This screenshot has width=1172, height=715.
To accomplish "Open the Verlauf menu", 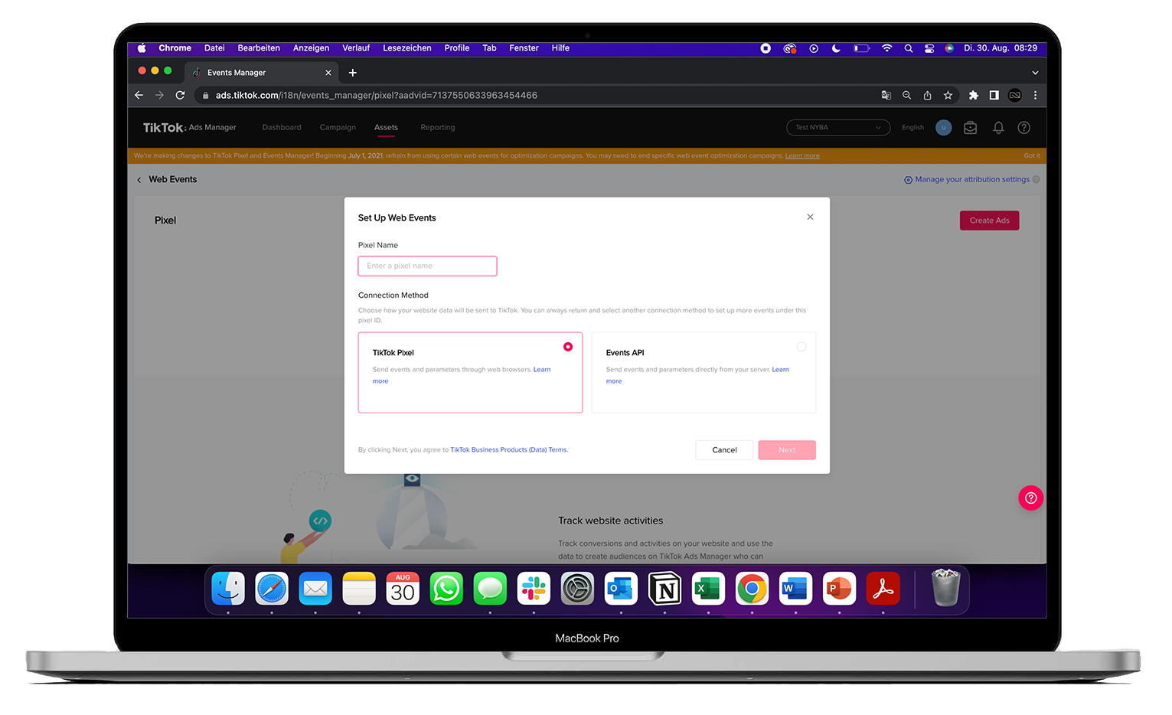I will point(356,48).
